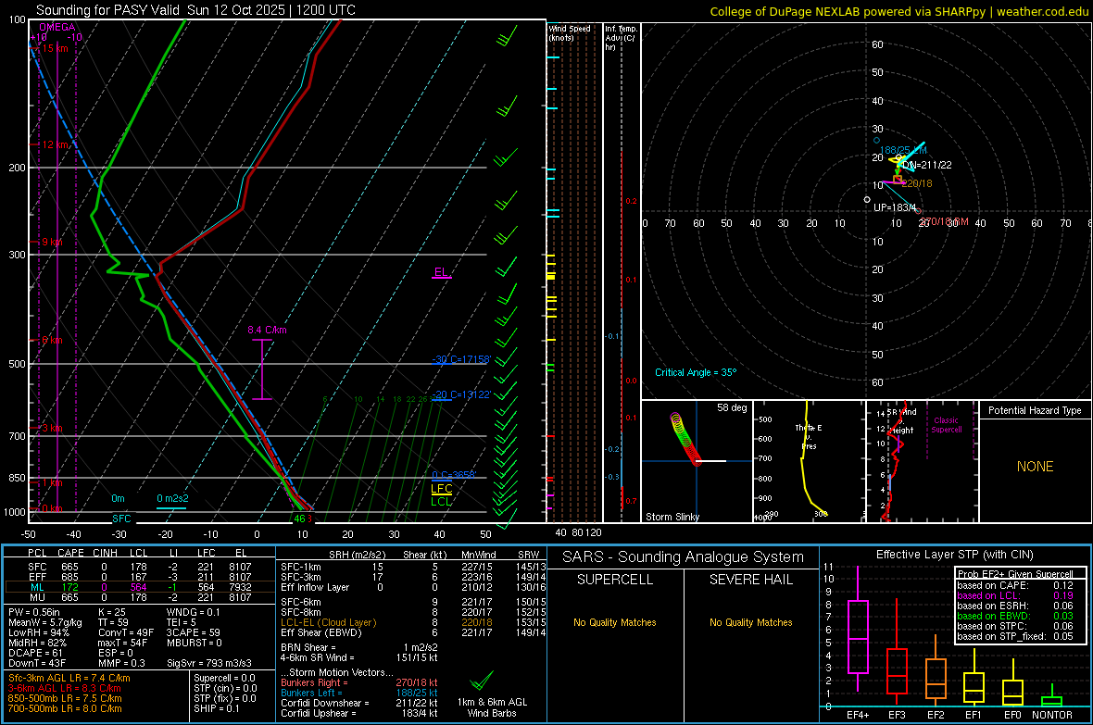The width and height of the screenshot is (1093, 725).
Task: Click the Bunkers Left = 188/25 kt line
Action: click(359, 693)
